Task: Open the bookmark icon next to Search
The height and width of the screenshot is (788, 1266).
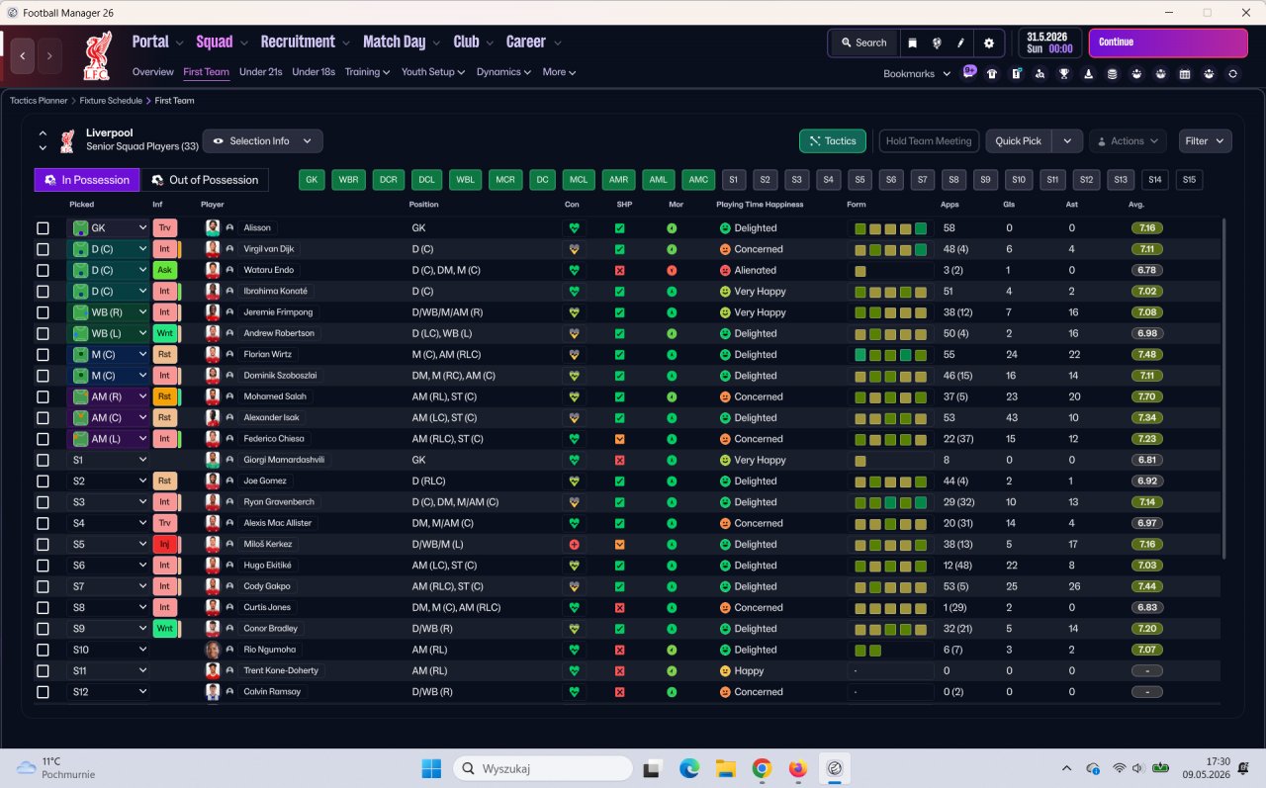Action: click(x=912, y=43)
